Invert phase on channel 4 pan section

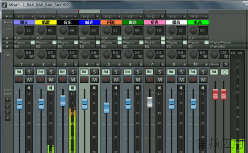(96, 57)
